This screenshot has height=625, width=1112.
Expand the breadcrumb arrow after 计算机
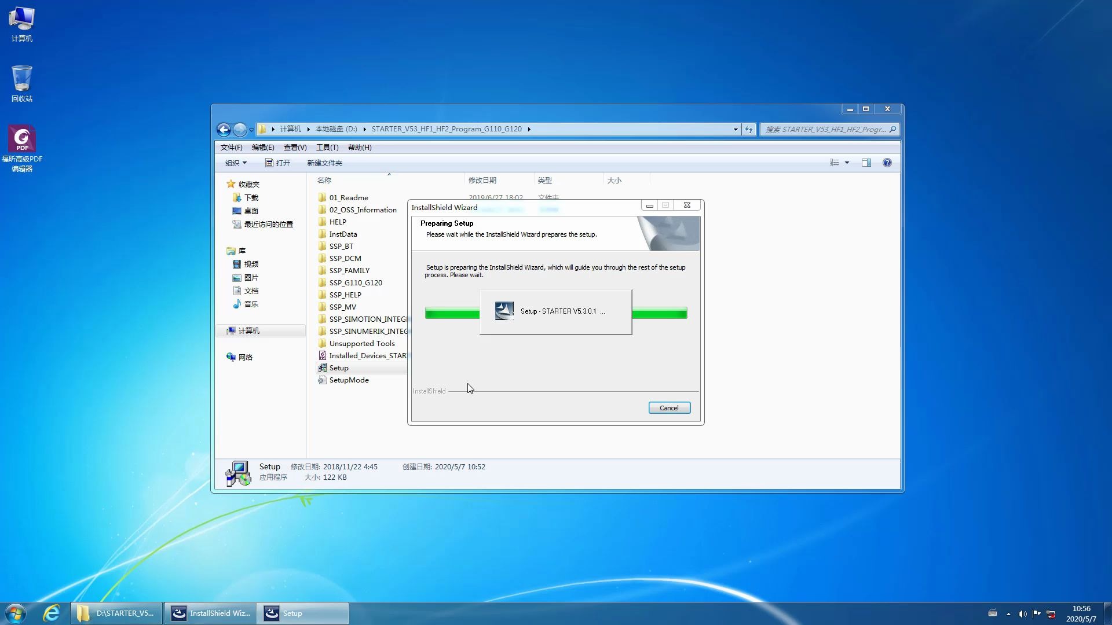click(x=308, y=129)
